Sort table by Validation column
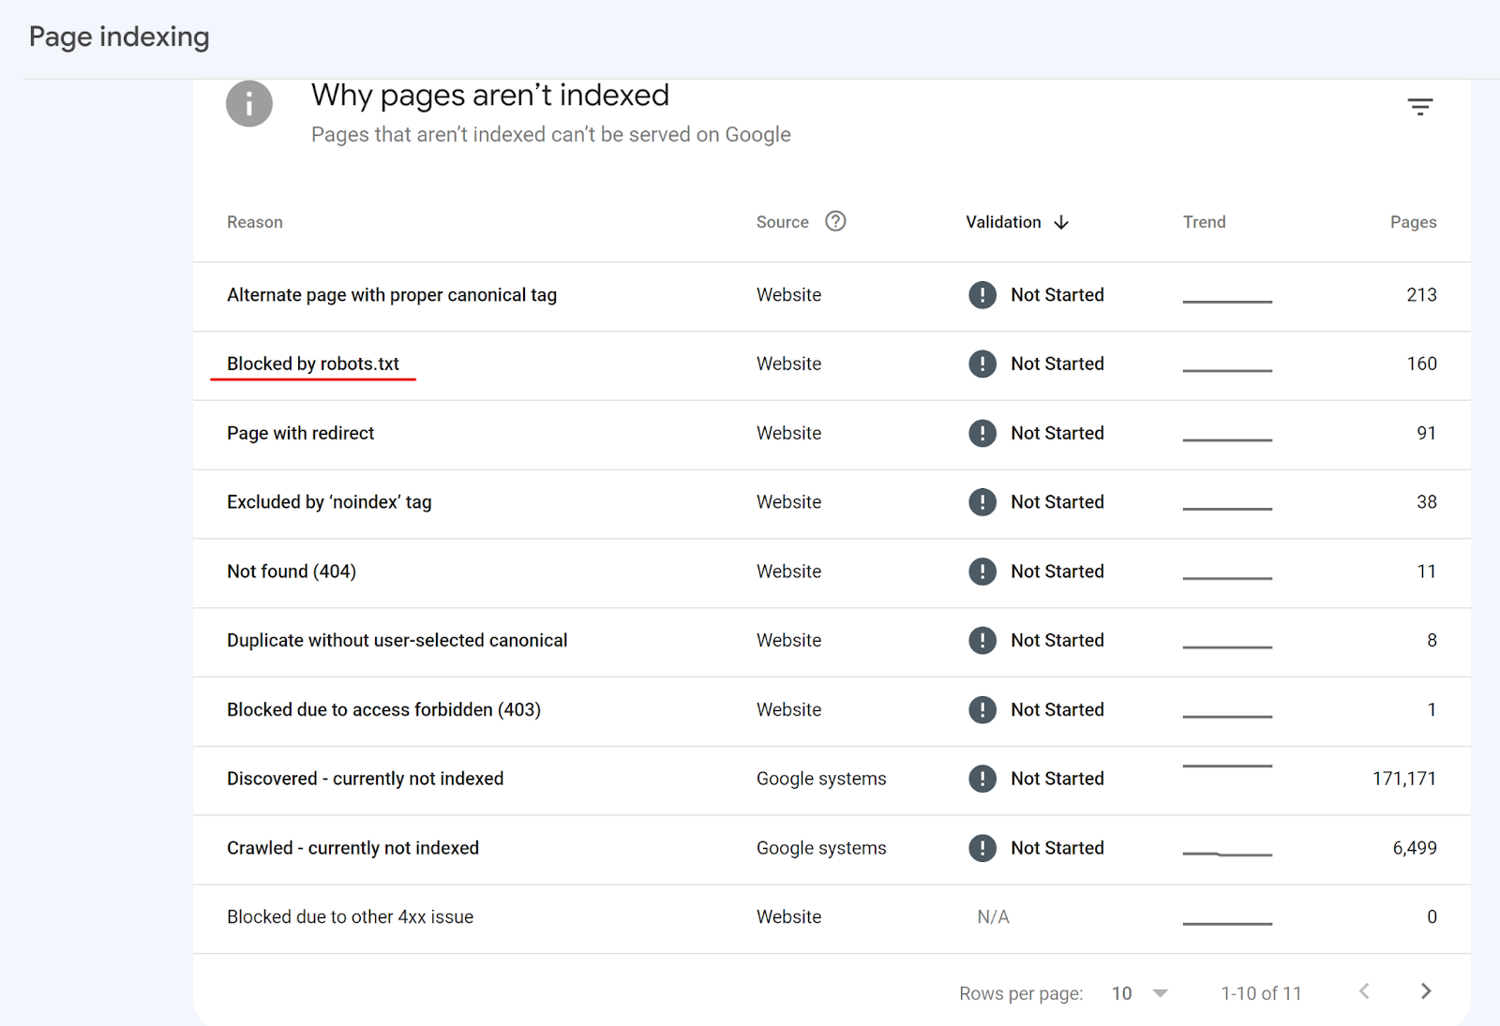Image resolution: width=1500 pixels, height=1026 pixels. (x=1003, y=222)
